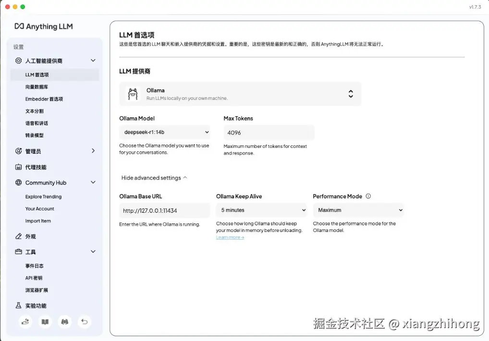This screenshot has height=341, width=489.
Task: Click the Discord icon in sidebar footer
Action: 64,322
